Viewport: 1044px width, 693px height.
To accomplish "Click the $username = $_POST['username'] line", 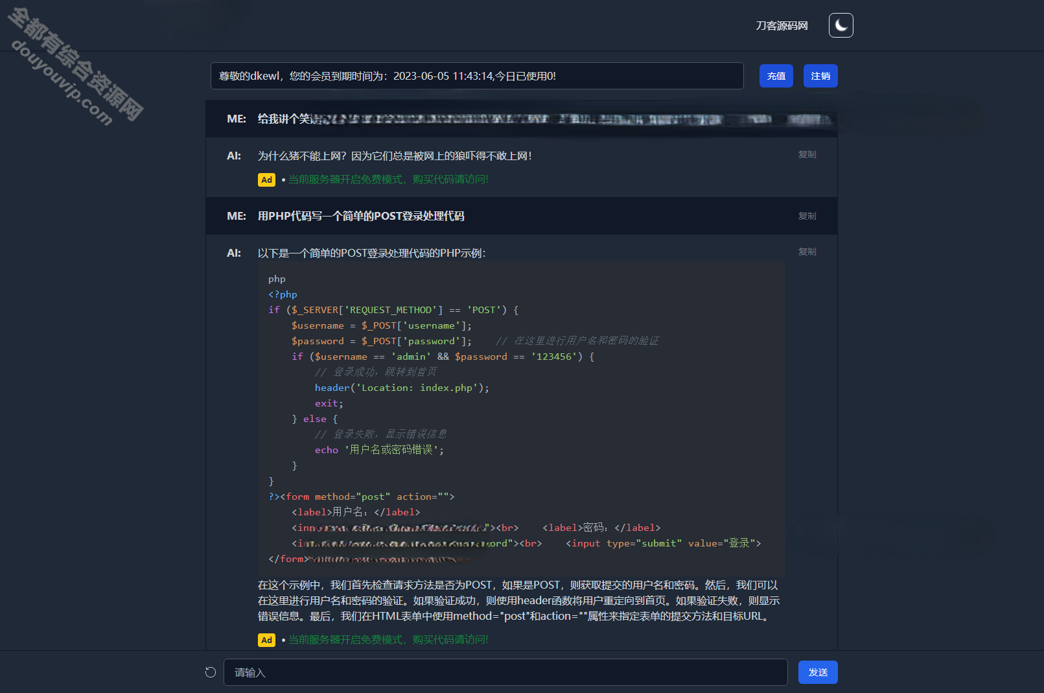I will click(x=382, y=325).
